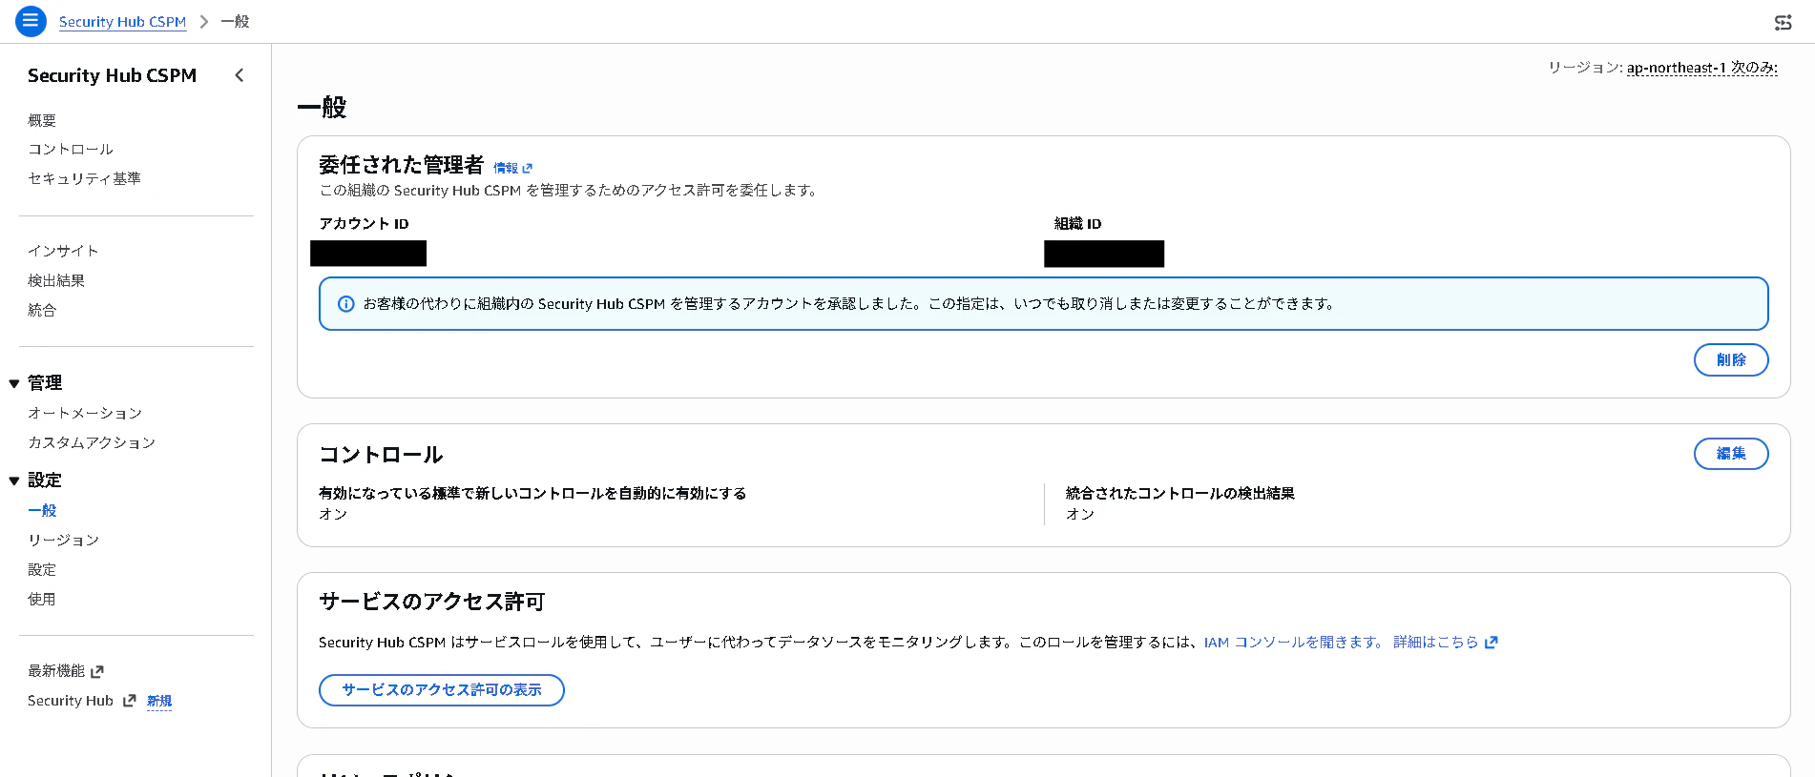The image size is (1815, 777).
Task: Click サービスのアクセス許可 heading
Action: pos(431,603)
